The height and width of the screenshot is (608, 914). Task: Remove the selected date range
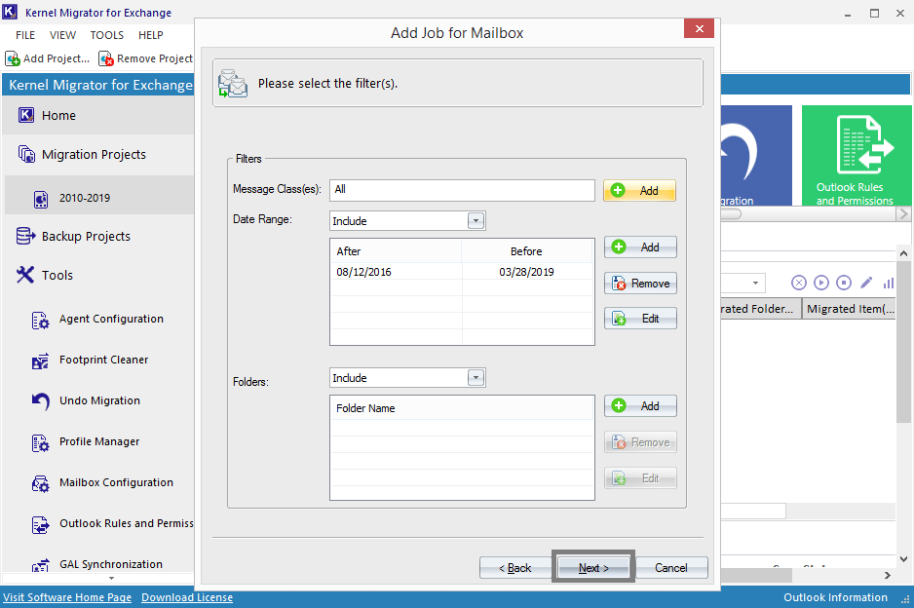[640, 284]
